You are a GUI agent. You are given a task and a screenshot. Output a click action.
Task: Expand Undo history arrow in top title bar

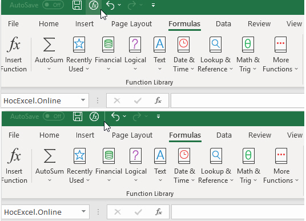point(119,5)
